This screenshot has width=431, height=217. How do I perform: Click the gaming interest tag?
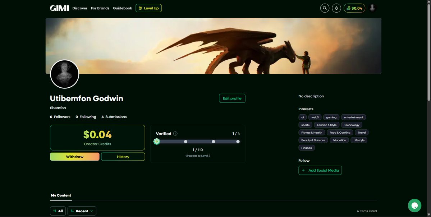pyautogui.click(x=331, y=117)
